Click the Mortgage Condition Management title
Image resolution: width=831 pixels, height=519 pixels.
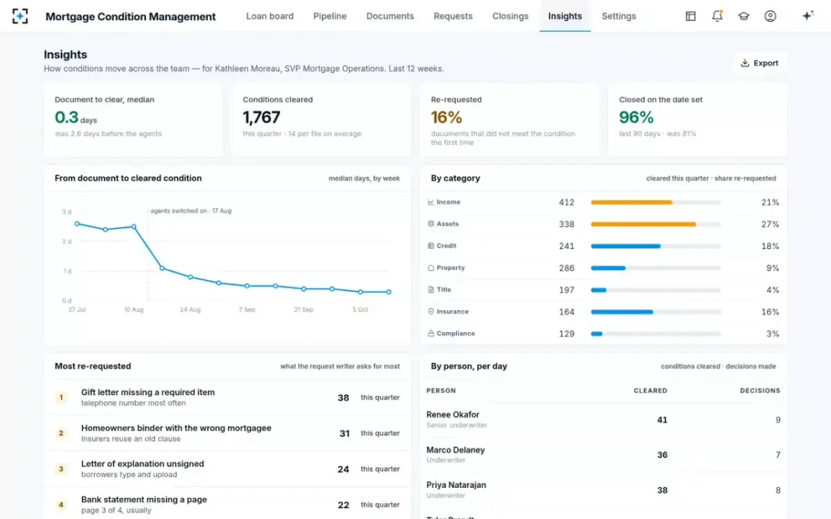tap(131, 17)
